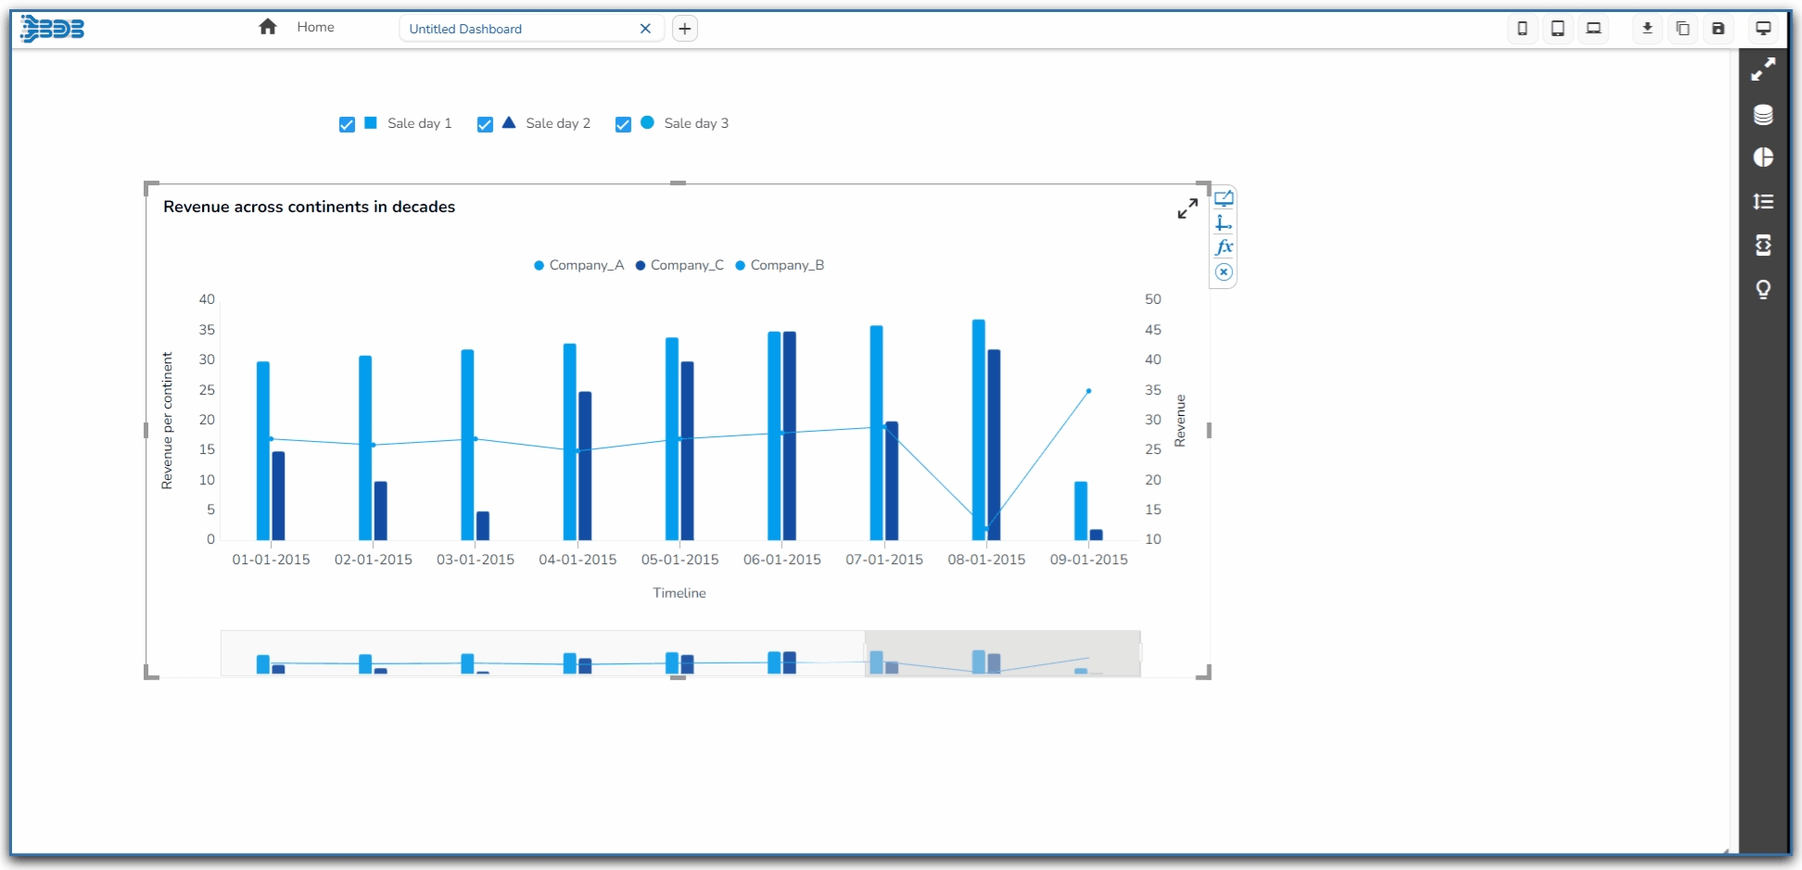The height and width of the screenshot is (870, 1802).
Task: Click the Sale day 3 legend label
Action: pos(696,123)
